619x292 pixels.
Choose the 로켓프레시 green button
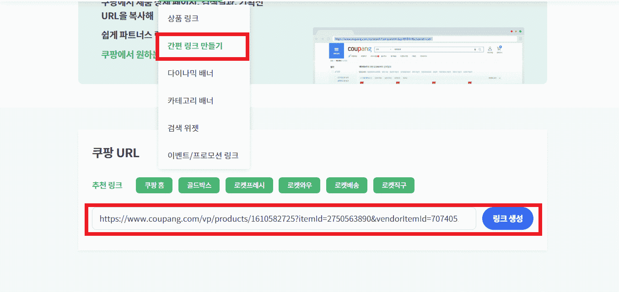point(249,186)
